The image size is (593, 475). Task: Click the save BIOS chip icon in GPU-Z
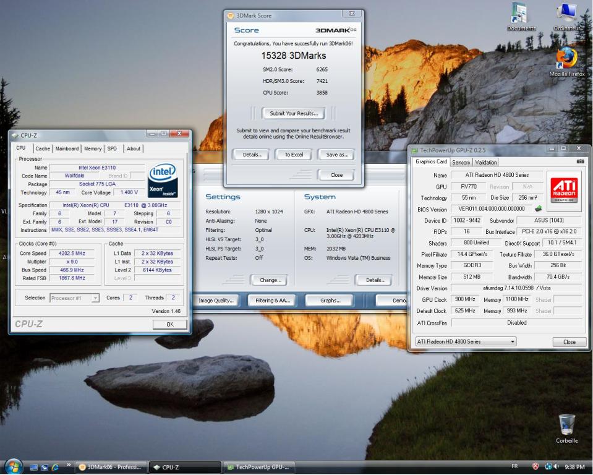coord(538,208)
